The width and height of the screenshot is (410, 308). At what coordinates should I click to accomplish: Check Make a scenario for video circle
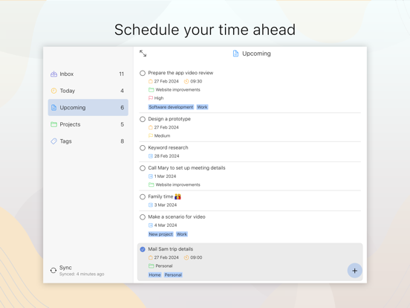tap(143, 217)
